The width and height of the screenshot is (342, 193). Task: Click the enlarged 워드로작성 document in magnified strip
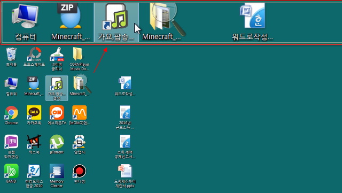pyautogui.click(x=252, y=22)
